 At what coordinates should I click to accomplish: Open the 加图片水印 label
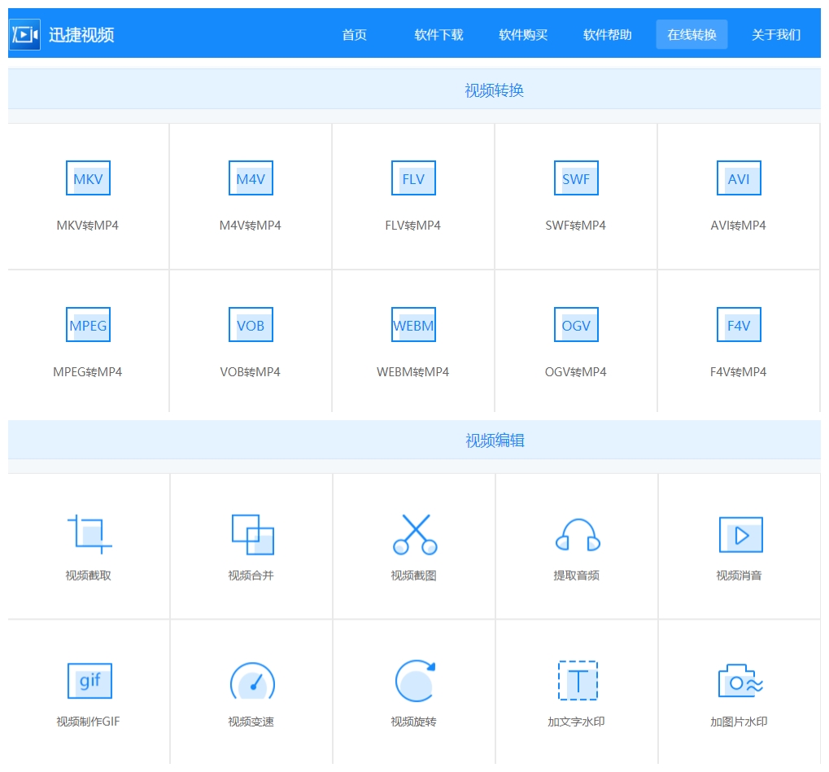point(740,722)
